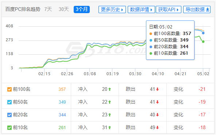
Task: Click the blue data point on the chart at 05/02
Action: [x=203, y=33]
